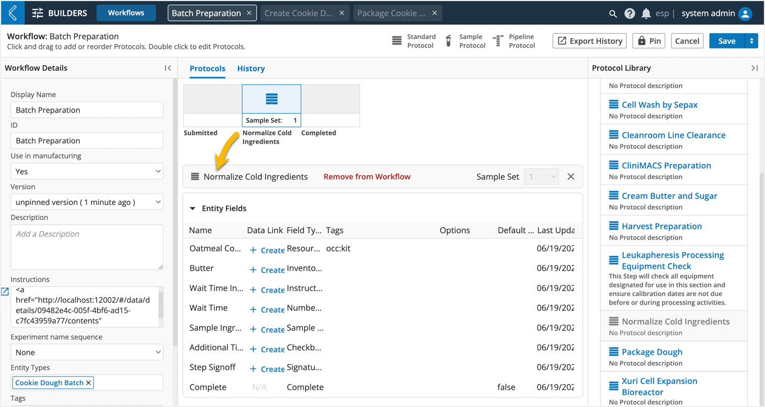Screen dimensions: 765x407
Task: Open the Instructions external editor icon
Action: coord(5,291)
